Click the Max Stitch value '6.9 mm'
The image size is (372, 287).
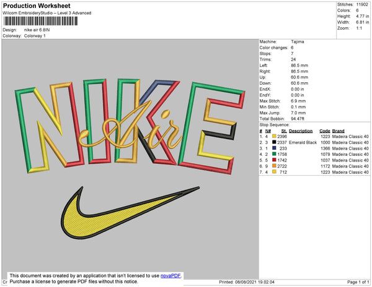(298, 101)
